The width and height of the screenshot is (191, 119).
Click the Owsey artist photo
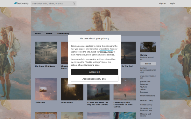tap(148, 47)
